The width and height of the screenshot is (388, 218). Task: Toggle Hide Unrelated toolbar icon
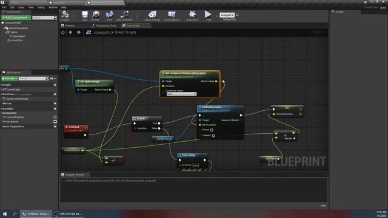click(x=124, y=15)
